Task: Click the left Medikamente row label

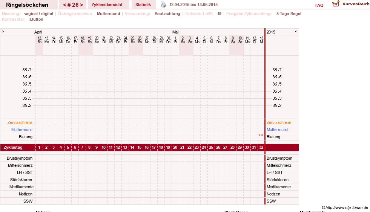Action: click(21, 187)
